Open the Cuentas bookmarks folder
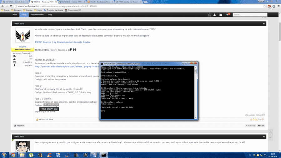This screenshot has height=158, width=281. click(28, 10)
